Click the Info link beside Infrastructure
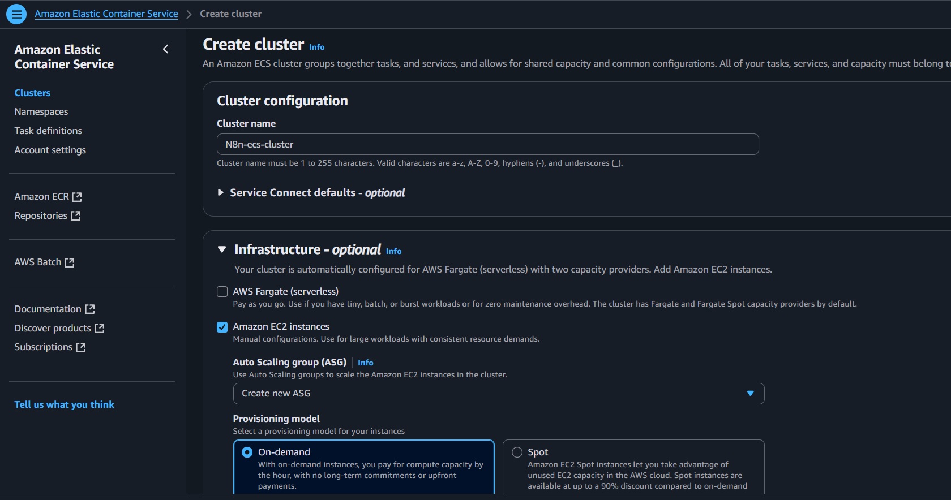 394,251
